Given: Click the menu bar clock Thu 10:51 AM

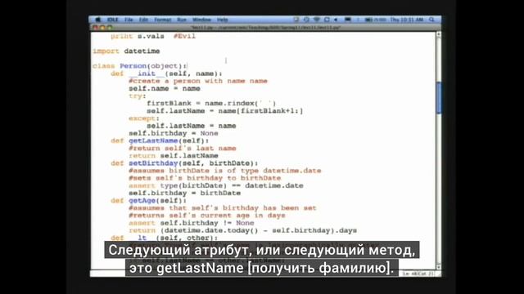Looking at the screenshot, I should click(407, 20).
